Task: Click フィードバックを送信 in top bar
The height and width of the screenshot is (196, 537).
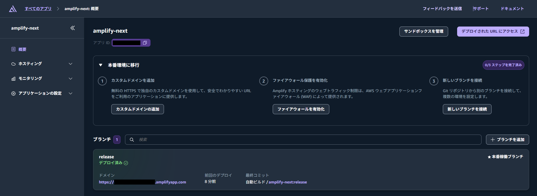Action: click(442, 9)
